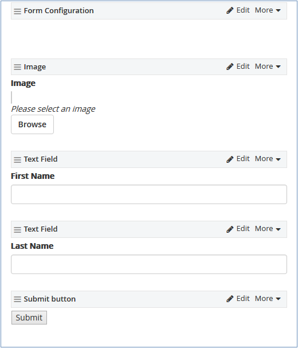Expand More menu on Last Name Text Field
Screen dimensions: 298x348
tap(268, 229)
